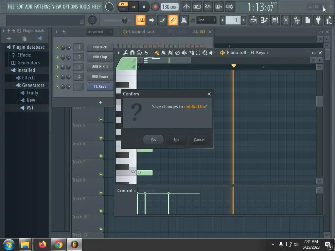Open the mixer toolbar icon
The image size is (335, 251).
pos(286,20)
